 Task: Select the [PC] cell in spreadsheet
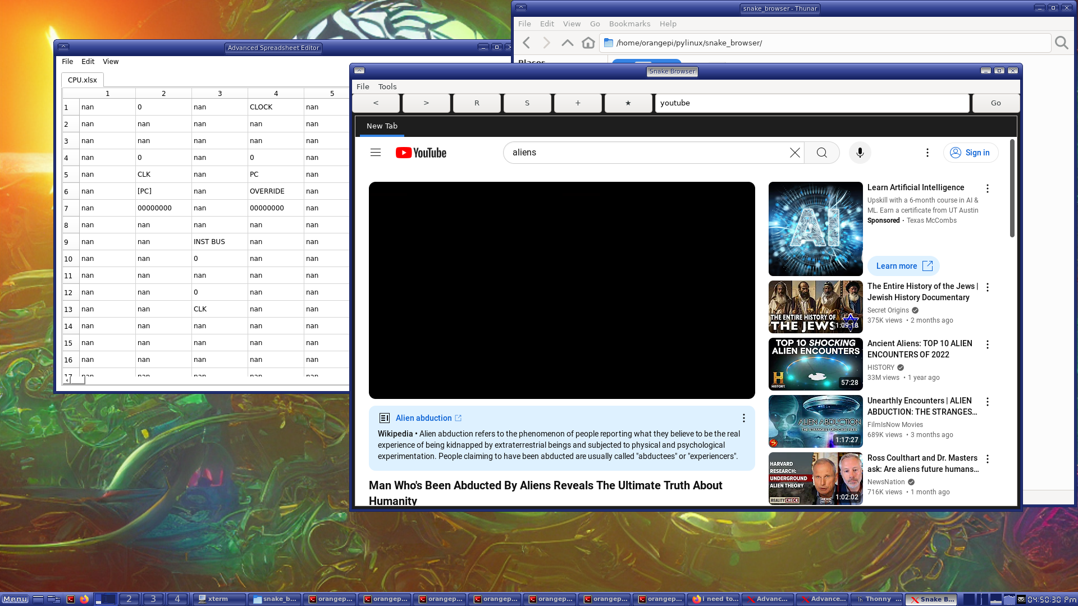163,191
